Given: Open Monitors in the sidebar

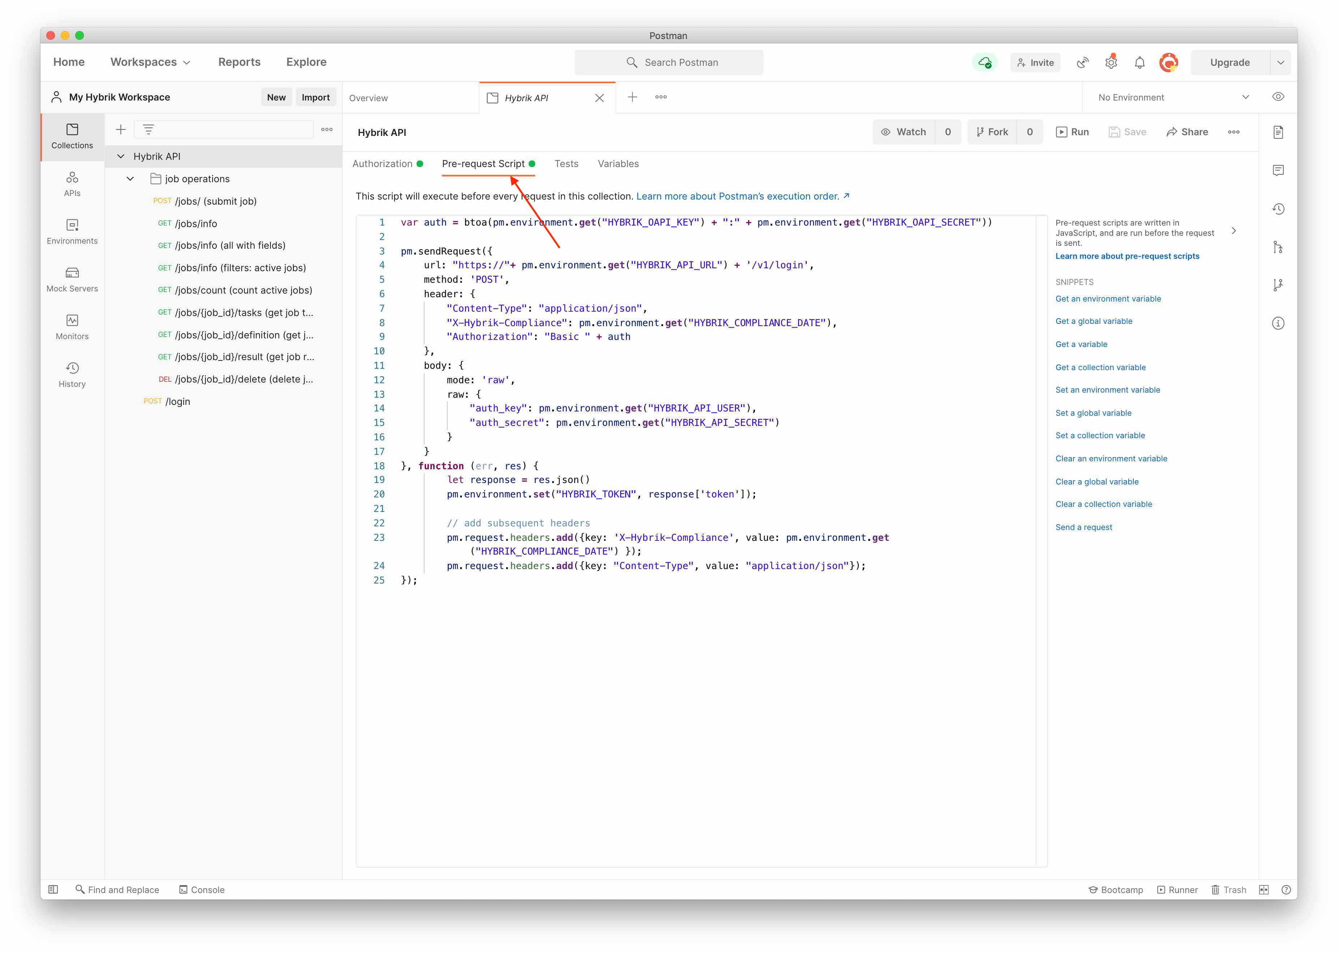Looking at the screenshot, I should pos(72,327).
